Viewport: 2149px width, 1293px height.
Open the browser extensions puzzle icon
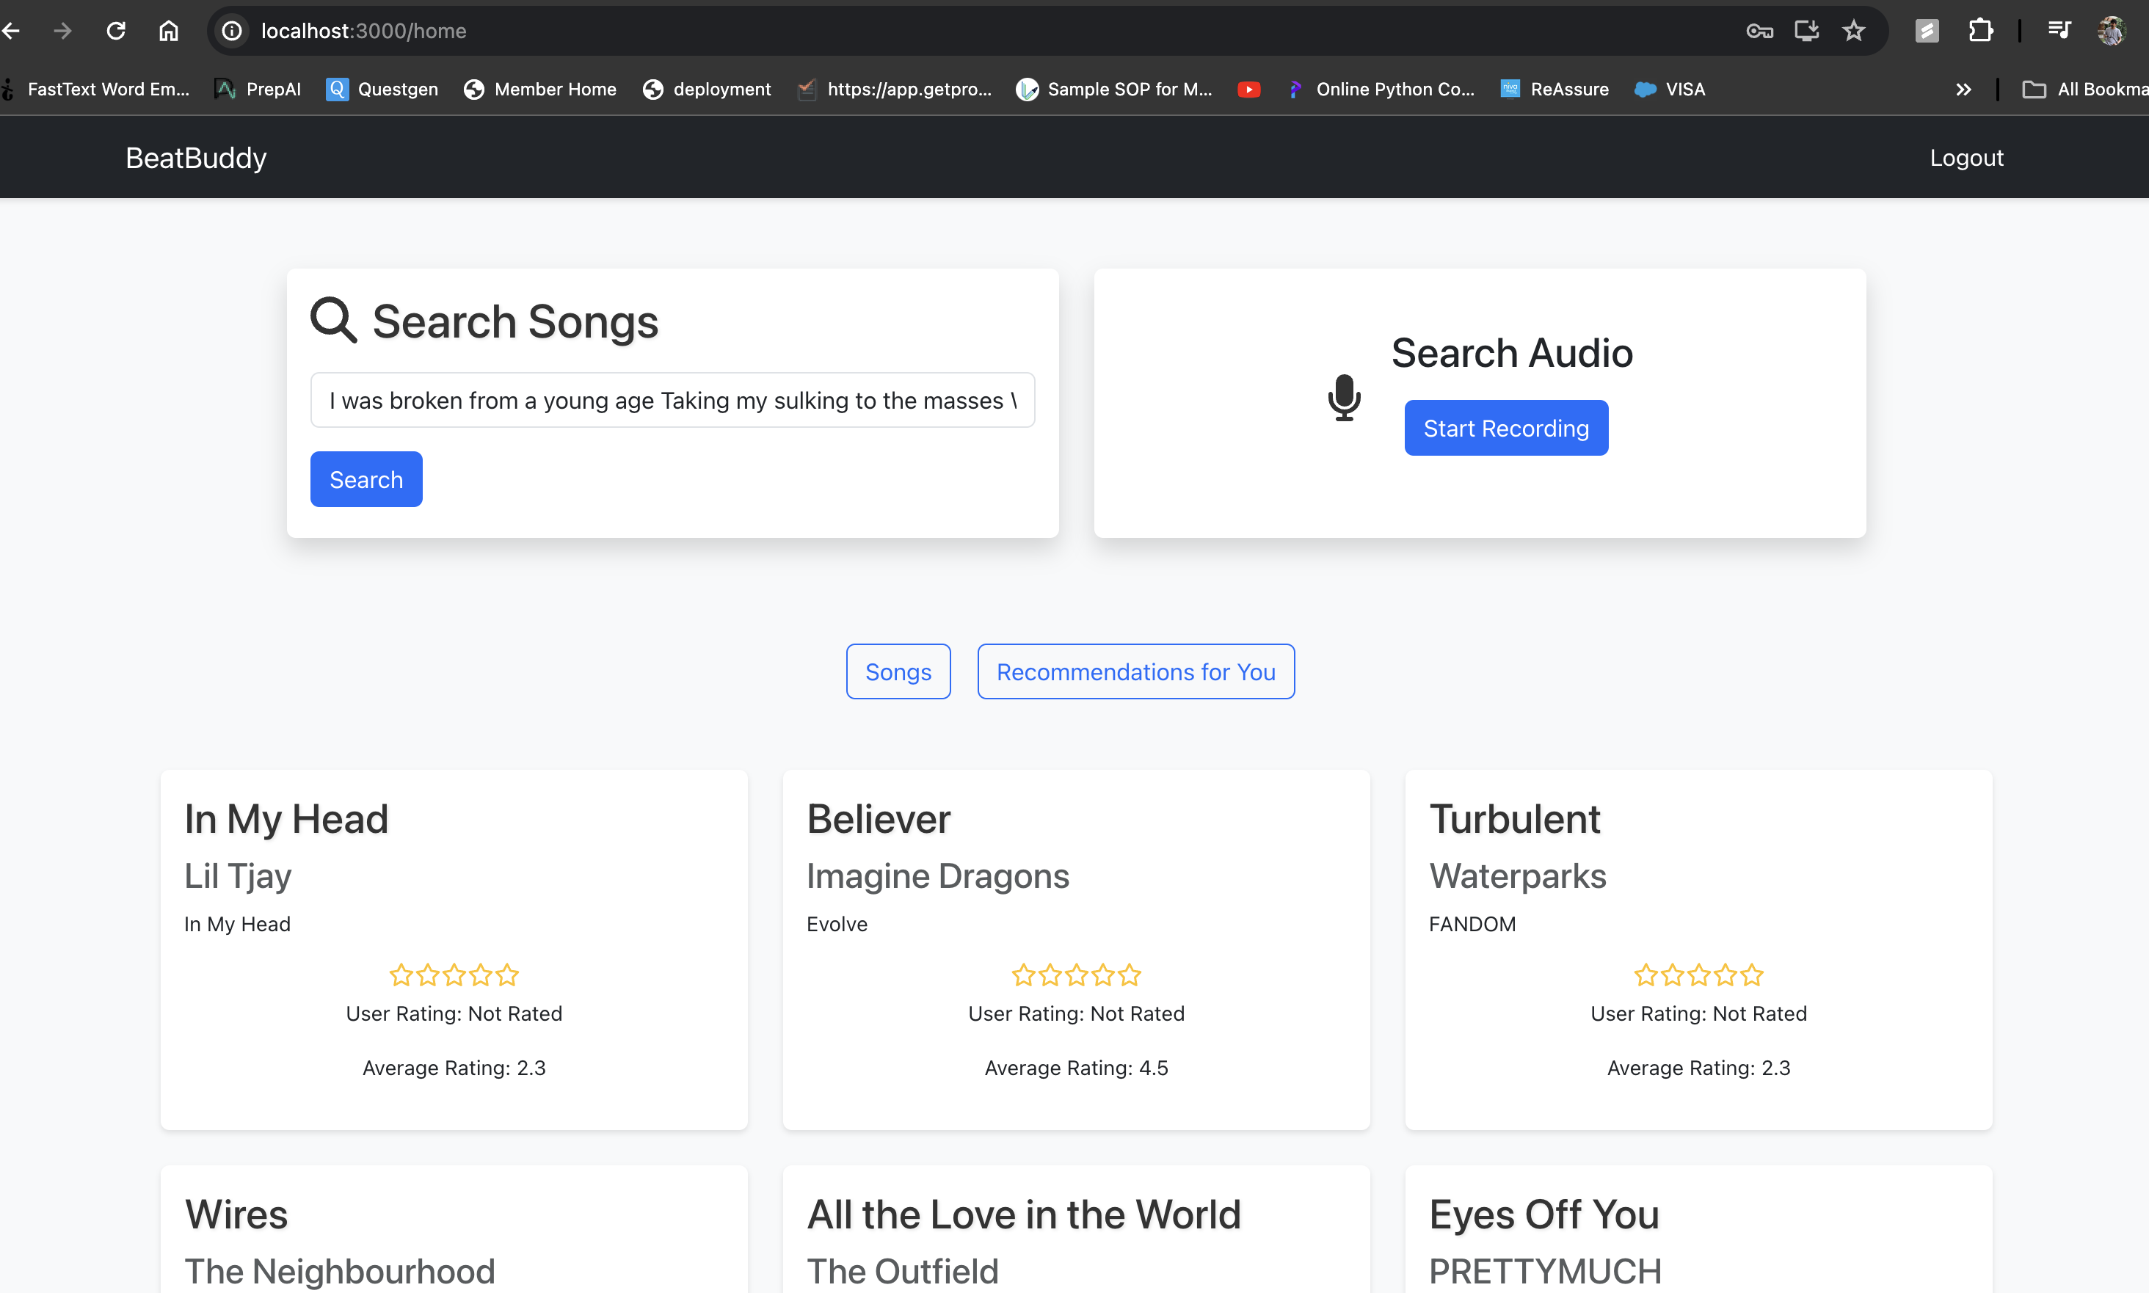pos(1980,32)
